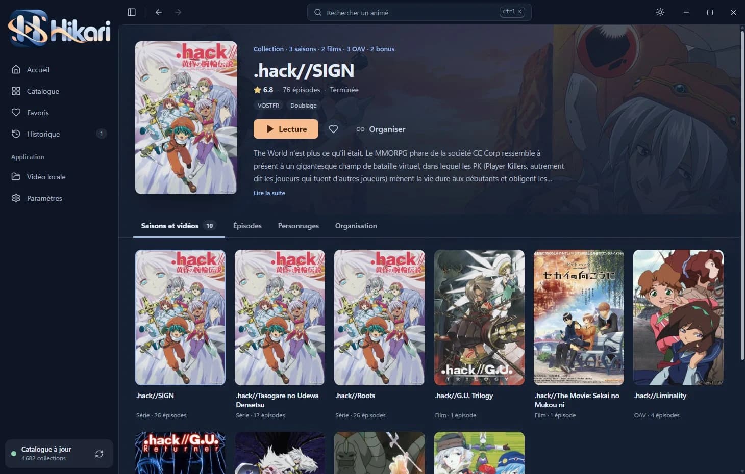Image resolution: width=745 pixels, height=474 pixels.
Task: Start playback with Lecture button
Action: (x=286, y=129)
